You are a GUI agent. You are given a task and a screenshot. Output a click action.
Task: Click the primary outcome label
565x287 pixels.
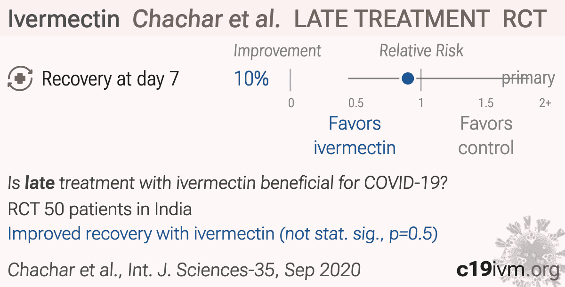(x=528, y=78)
